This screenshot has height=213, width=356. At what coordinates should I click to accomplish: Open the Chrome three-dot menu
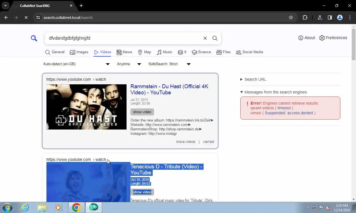[350, 17]
